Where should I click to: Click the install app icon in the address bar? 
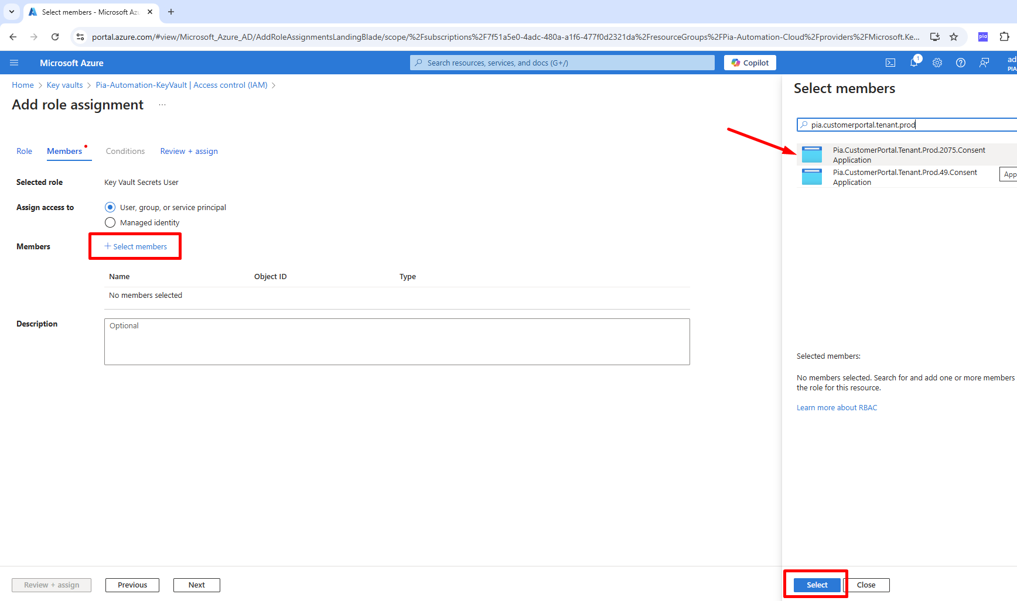point(935,37)
